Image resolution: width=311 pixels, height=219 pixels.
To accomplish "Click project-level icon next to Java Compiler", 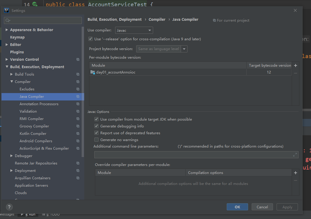I will pyautogui.click(x=78, y=96).
